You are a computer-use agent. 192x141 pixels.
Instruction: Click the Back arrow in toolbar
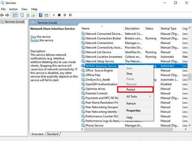pyautogui.click(x=2, y=15)
